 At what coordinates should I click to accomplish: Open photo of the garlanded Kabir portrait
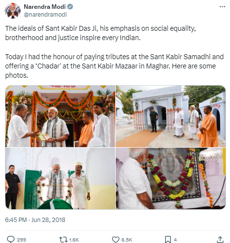170,178
